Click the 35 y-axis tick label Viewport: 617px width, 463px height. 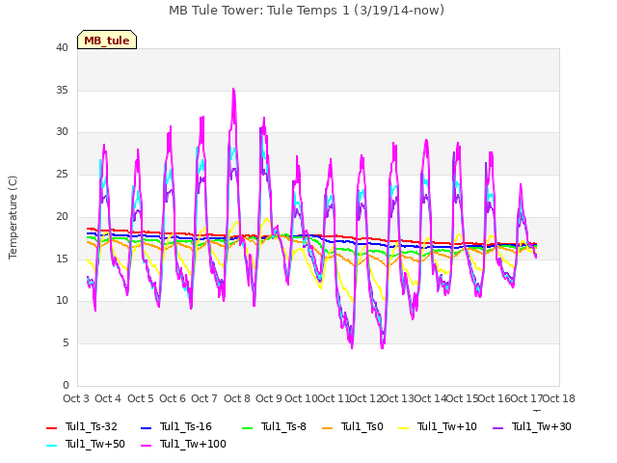tap(62, 90)
